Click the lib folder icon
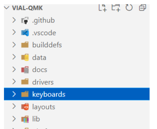157x129 pixels. pyautogui.click(x=25, y=119)
